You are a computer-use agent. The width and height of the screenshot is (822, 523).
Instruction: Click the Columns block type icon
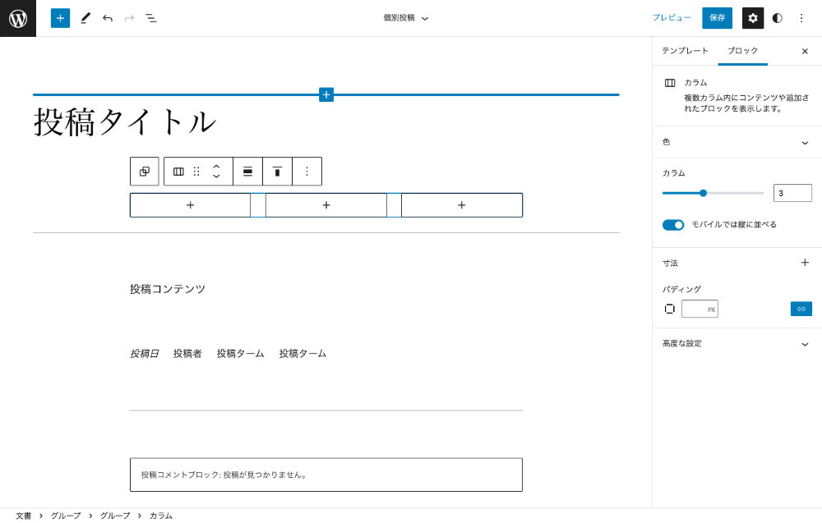[178, 172]
